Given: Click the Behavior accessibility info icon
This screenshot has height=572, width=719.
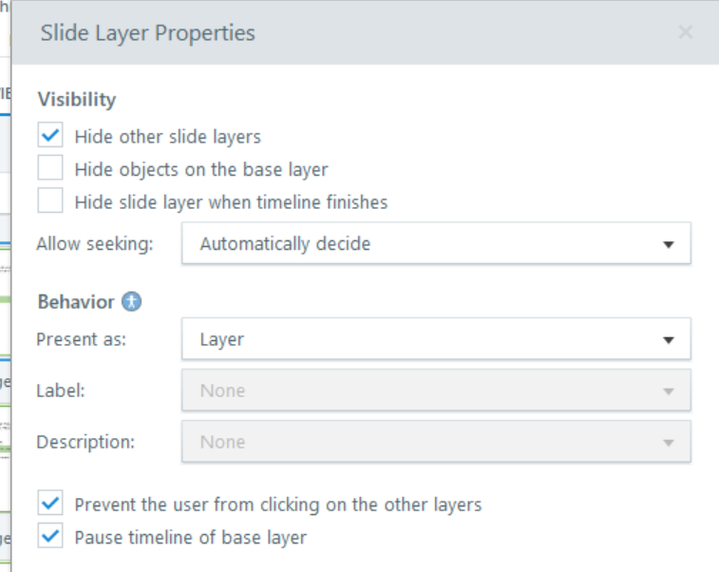Looking at the screenshot, I should pyautogui.click(x=132, y=302).
